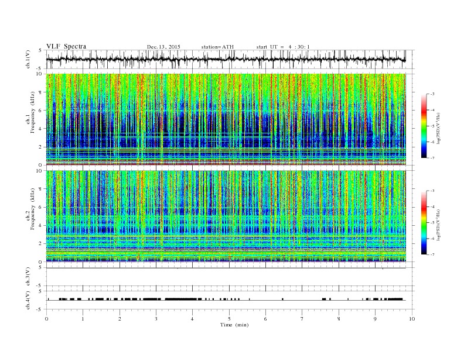Click the "ch.3(V)" axis label
The height and width of the screenshot is (358, 464).
28,277
